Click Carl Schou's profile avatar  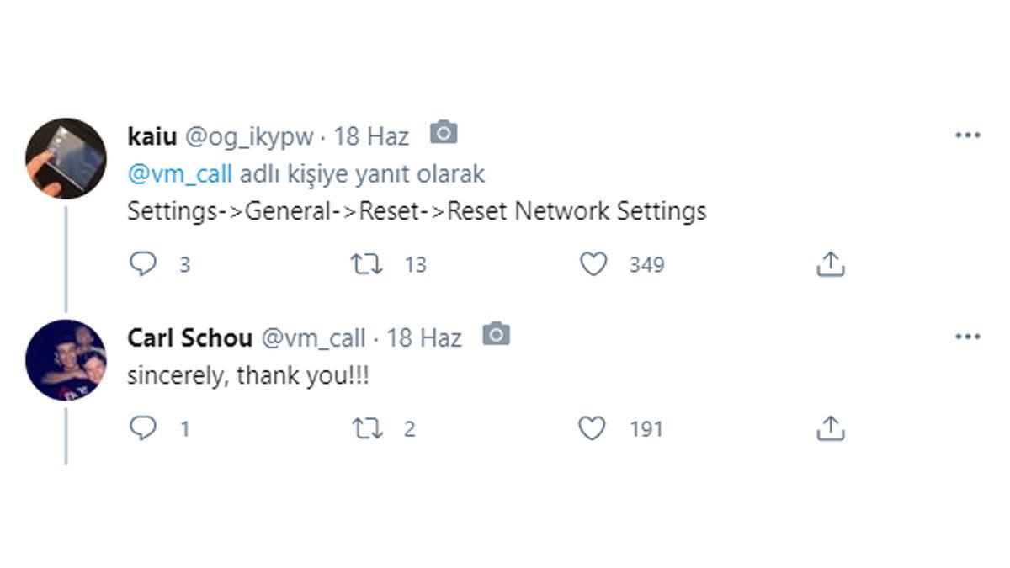point(65,358)
